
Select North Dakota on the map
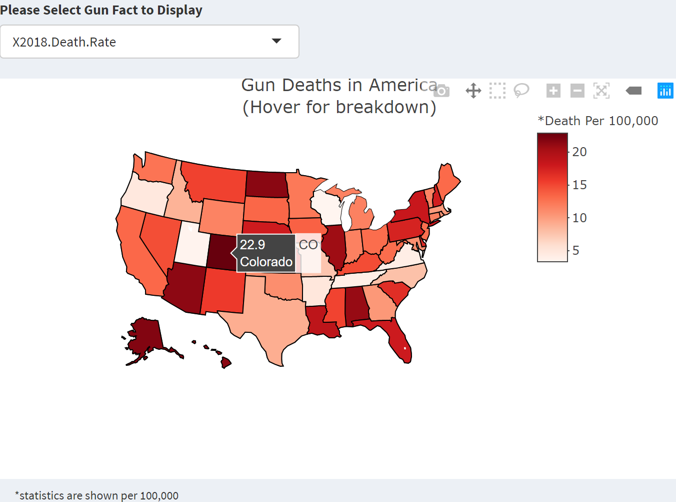[266, 184]
